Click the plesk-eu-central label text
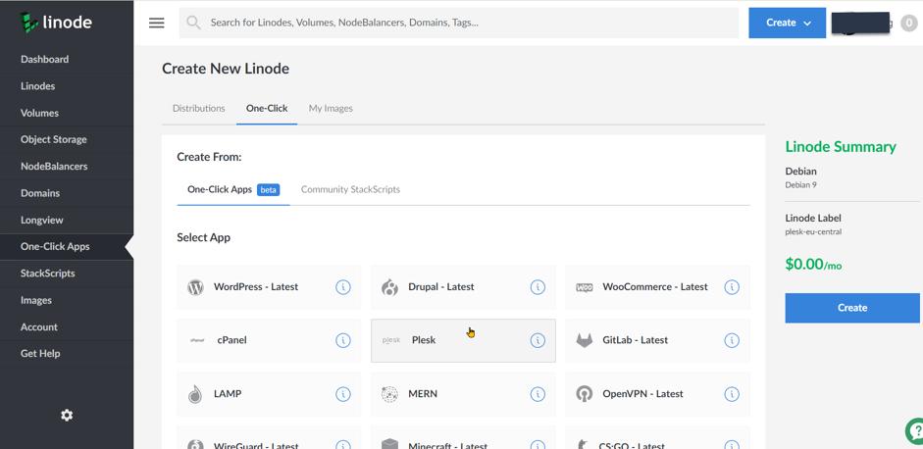 point(813,232)
